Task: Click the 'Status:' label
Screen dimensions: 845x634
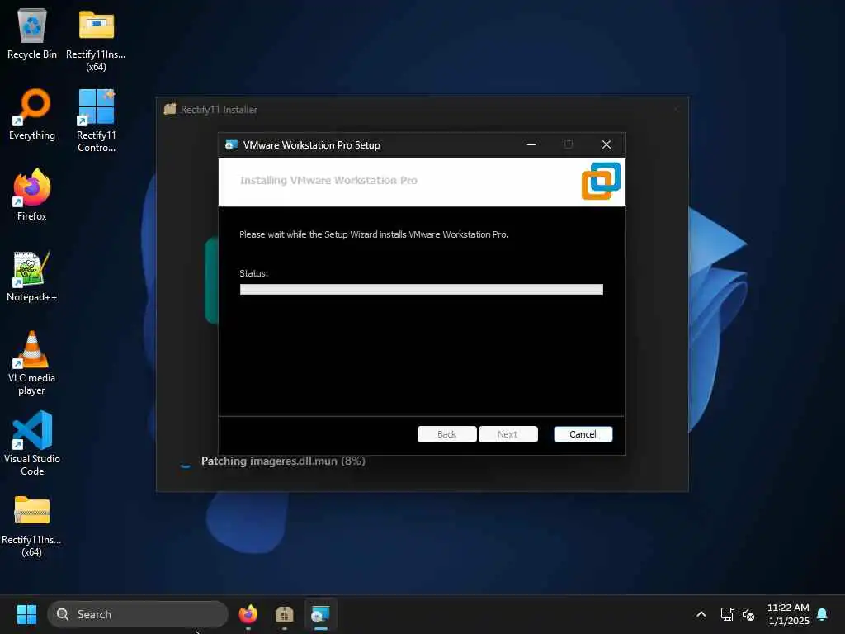Action: pos(254,273)
